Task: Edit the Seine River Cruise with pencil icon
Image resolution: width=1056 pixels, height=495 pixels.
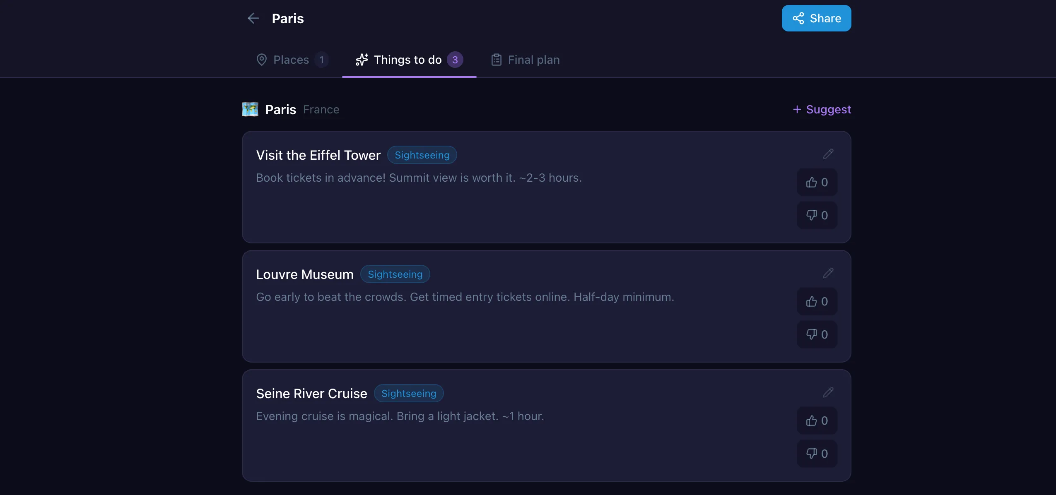Action: 828,392
